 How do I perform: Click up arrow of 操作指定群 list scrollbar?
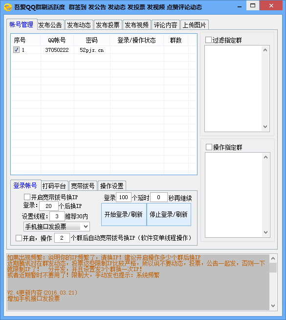pos(265,157)
